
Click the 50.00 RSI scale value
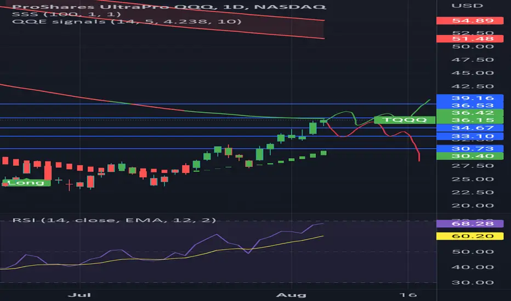pyautogui.click(x=473, y=252)
